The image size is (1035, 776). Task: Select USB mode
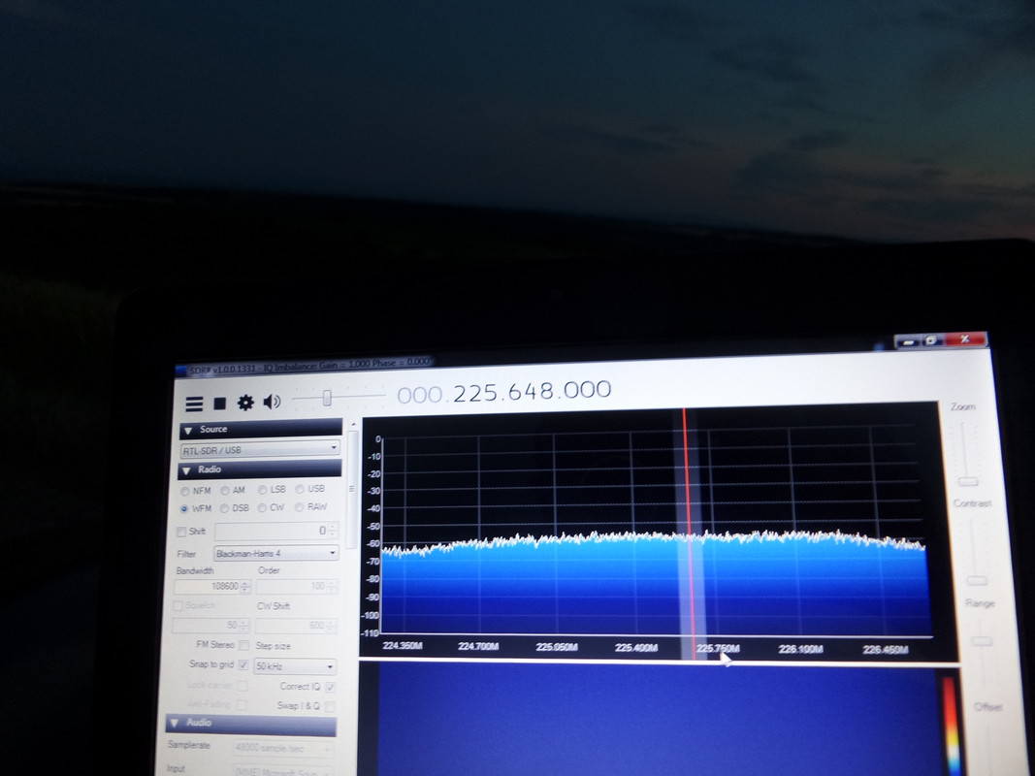pyautogui.click(x=300, y=489)
